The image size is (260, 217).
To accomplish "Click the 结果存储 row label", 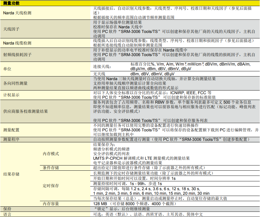I will [x=11, y=174].
